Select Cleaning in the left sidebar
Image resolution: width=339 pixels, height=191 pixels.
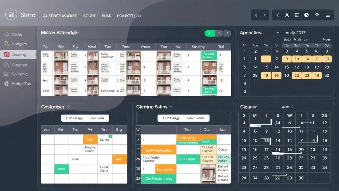click(x=19, y=54)
